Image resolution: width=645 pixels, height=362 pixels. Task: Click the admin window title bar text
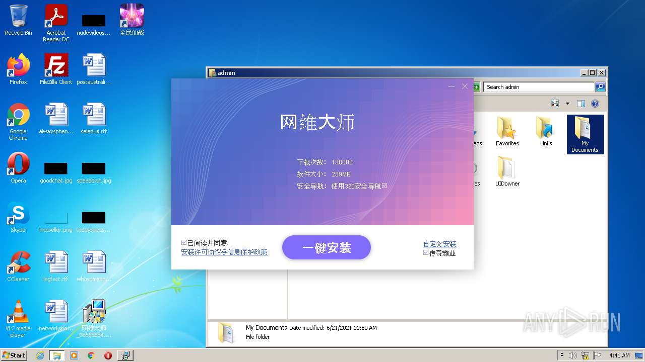(x=226, y=73)
